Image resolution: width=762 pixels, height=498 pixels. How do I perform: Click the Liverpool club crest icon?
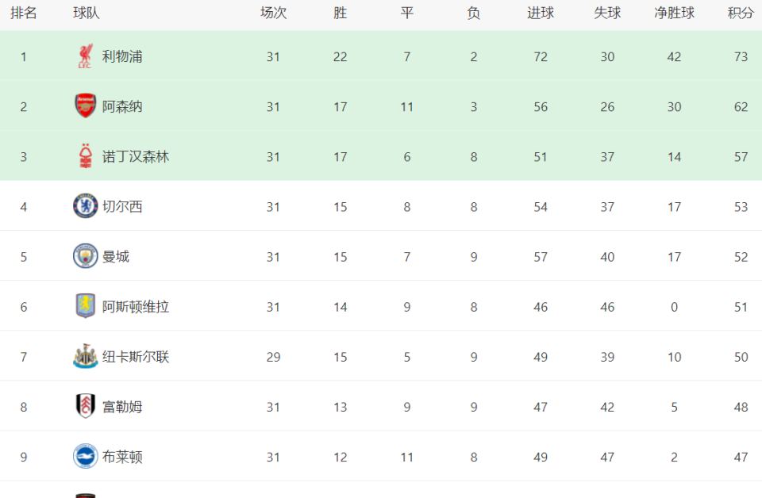(x=86, y=56)
